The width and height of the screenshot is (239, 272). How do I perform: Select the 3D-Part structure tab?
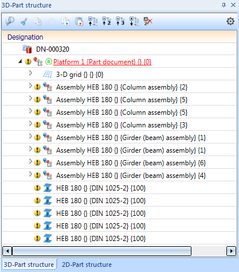click(x=29, y=265)
